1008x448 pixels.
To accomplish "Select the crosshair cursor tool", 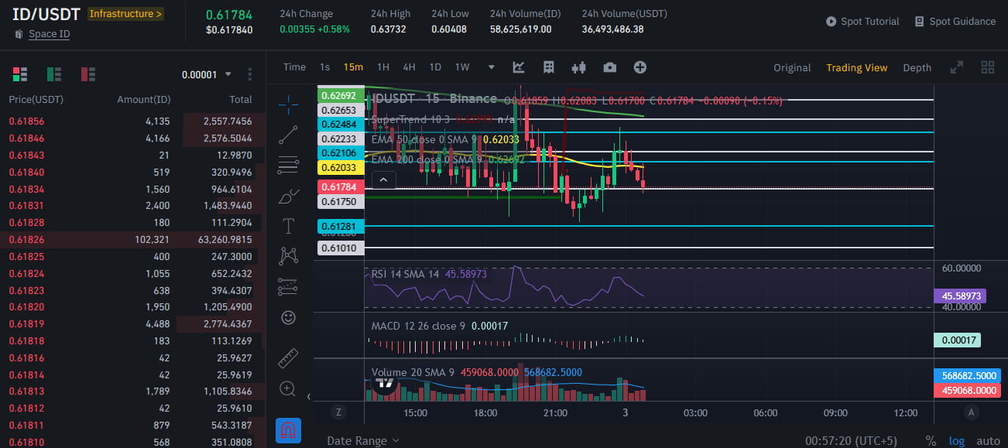I will click(287, 104).
